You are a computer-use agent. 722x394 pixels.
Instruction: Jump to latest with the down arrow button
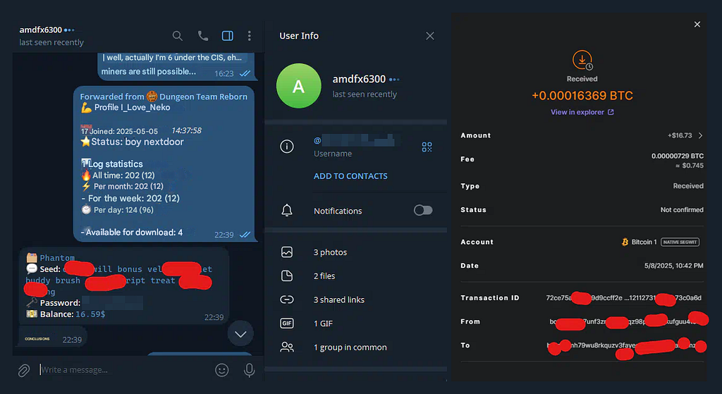pos(240,333)
